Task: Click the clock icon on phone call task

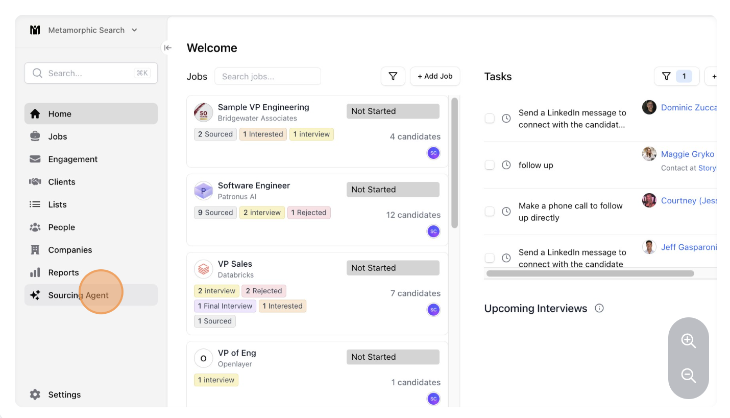Action: coord(506,212)
